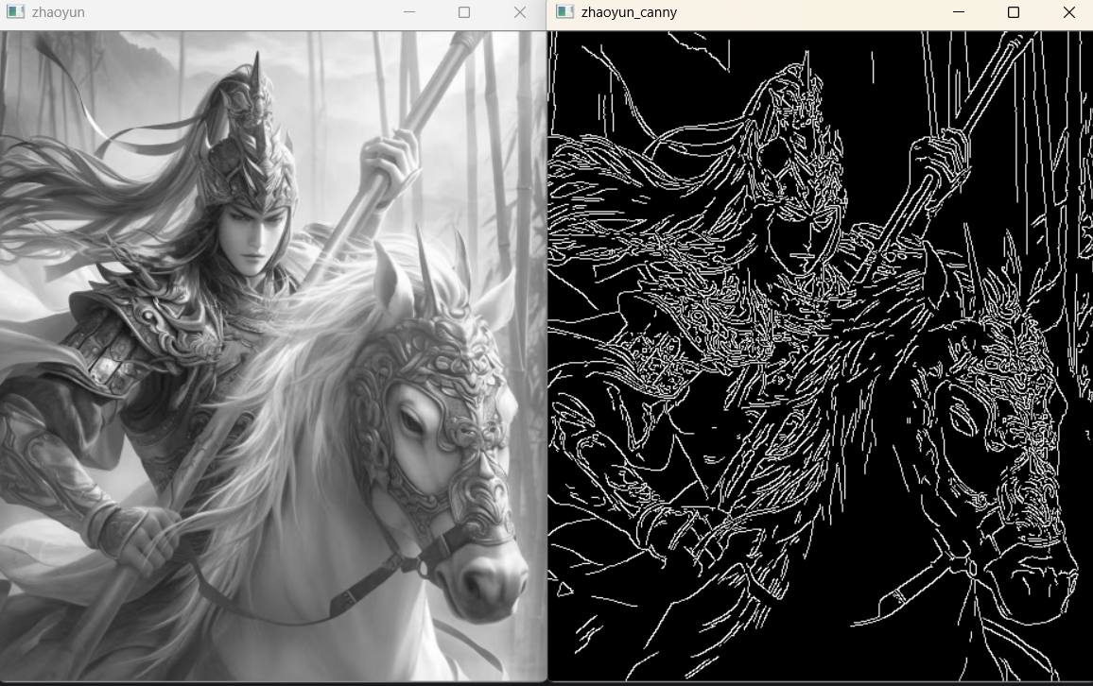The height and width of the screenshot is (686, 1093).
Task: Minimize the zhaoyun window
Action: coord(409,12)
